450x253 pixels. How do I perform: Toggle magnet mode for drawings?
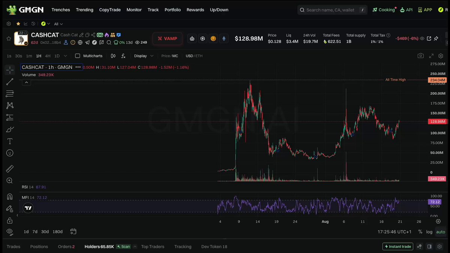click(10, 196)
